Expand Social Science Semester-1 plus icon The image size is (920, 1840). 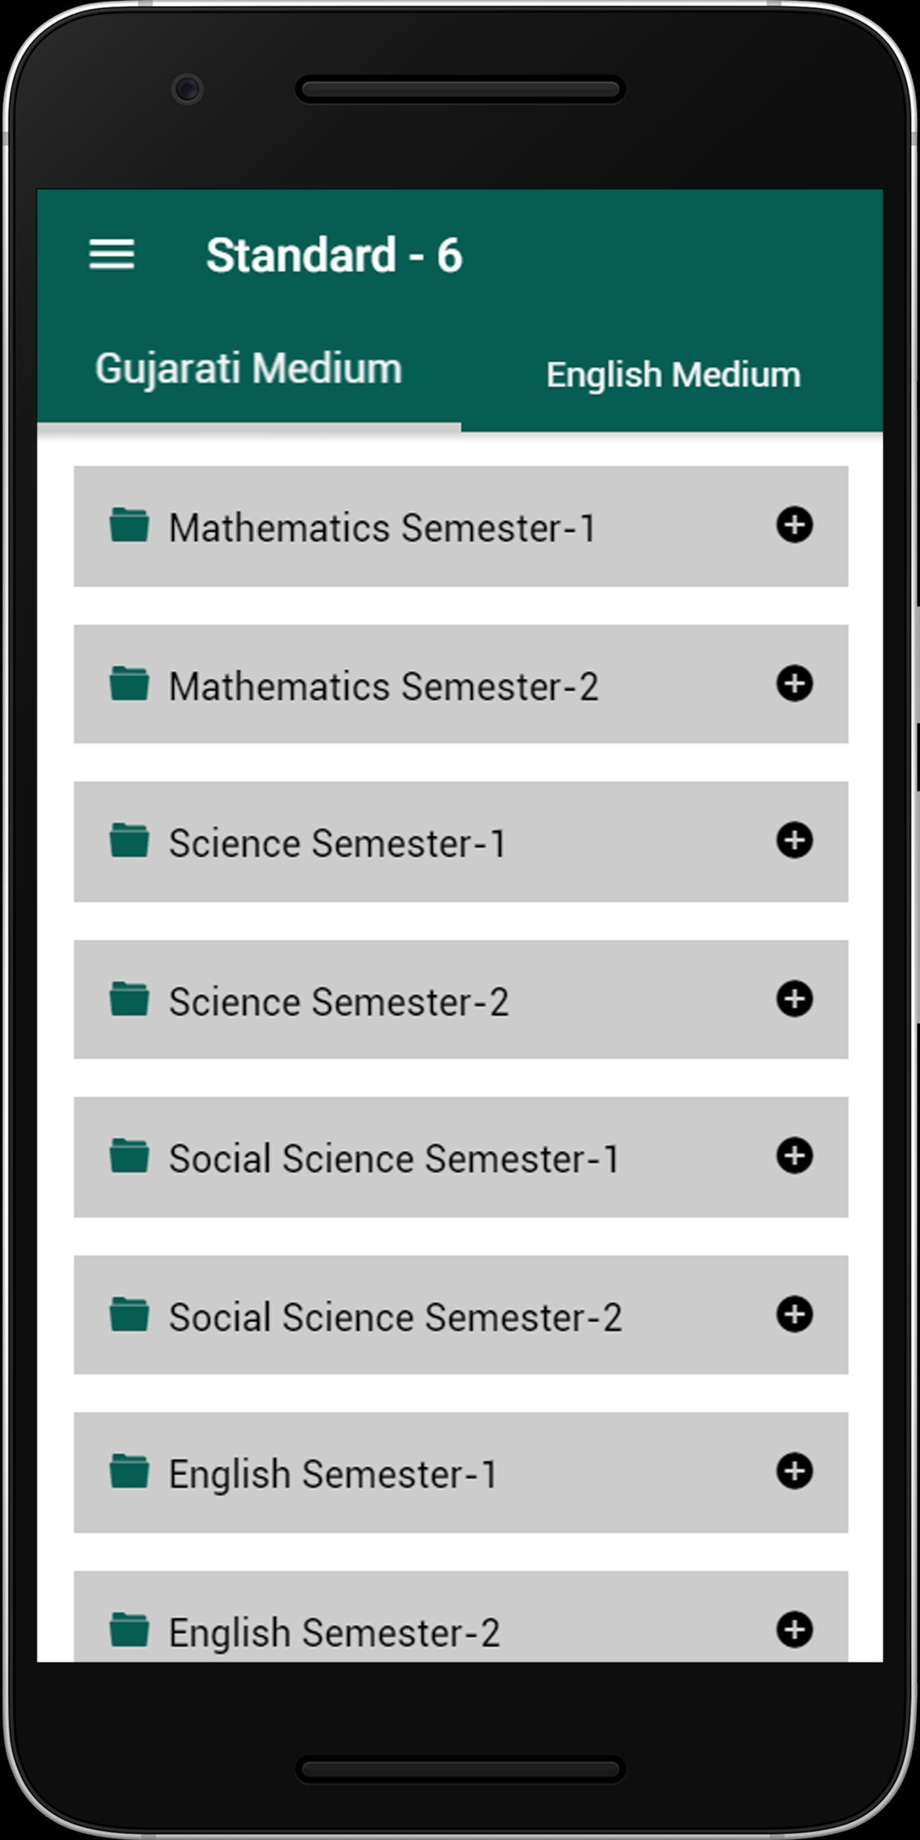(x=794, y=1156)
